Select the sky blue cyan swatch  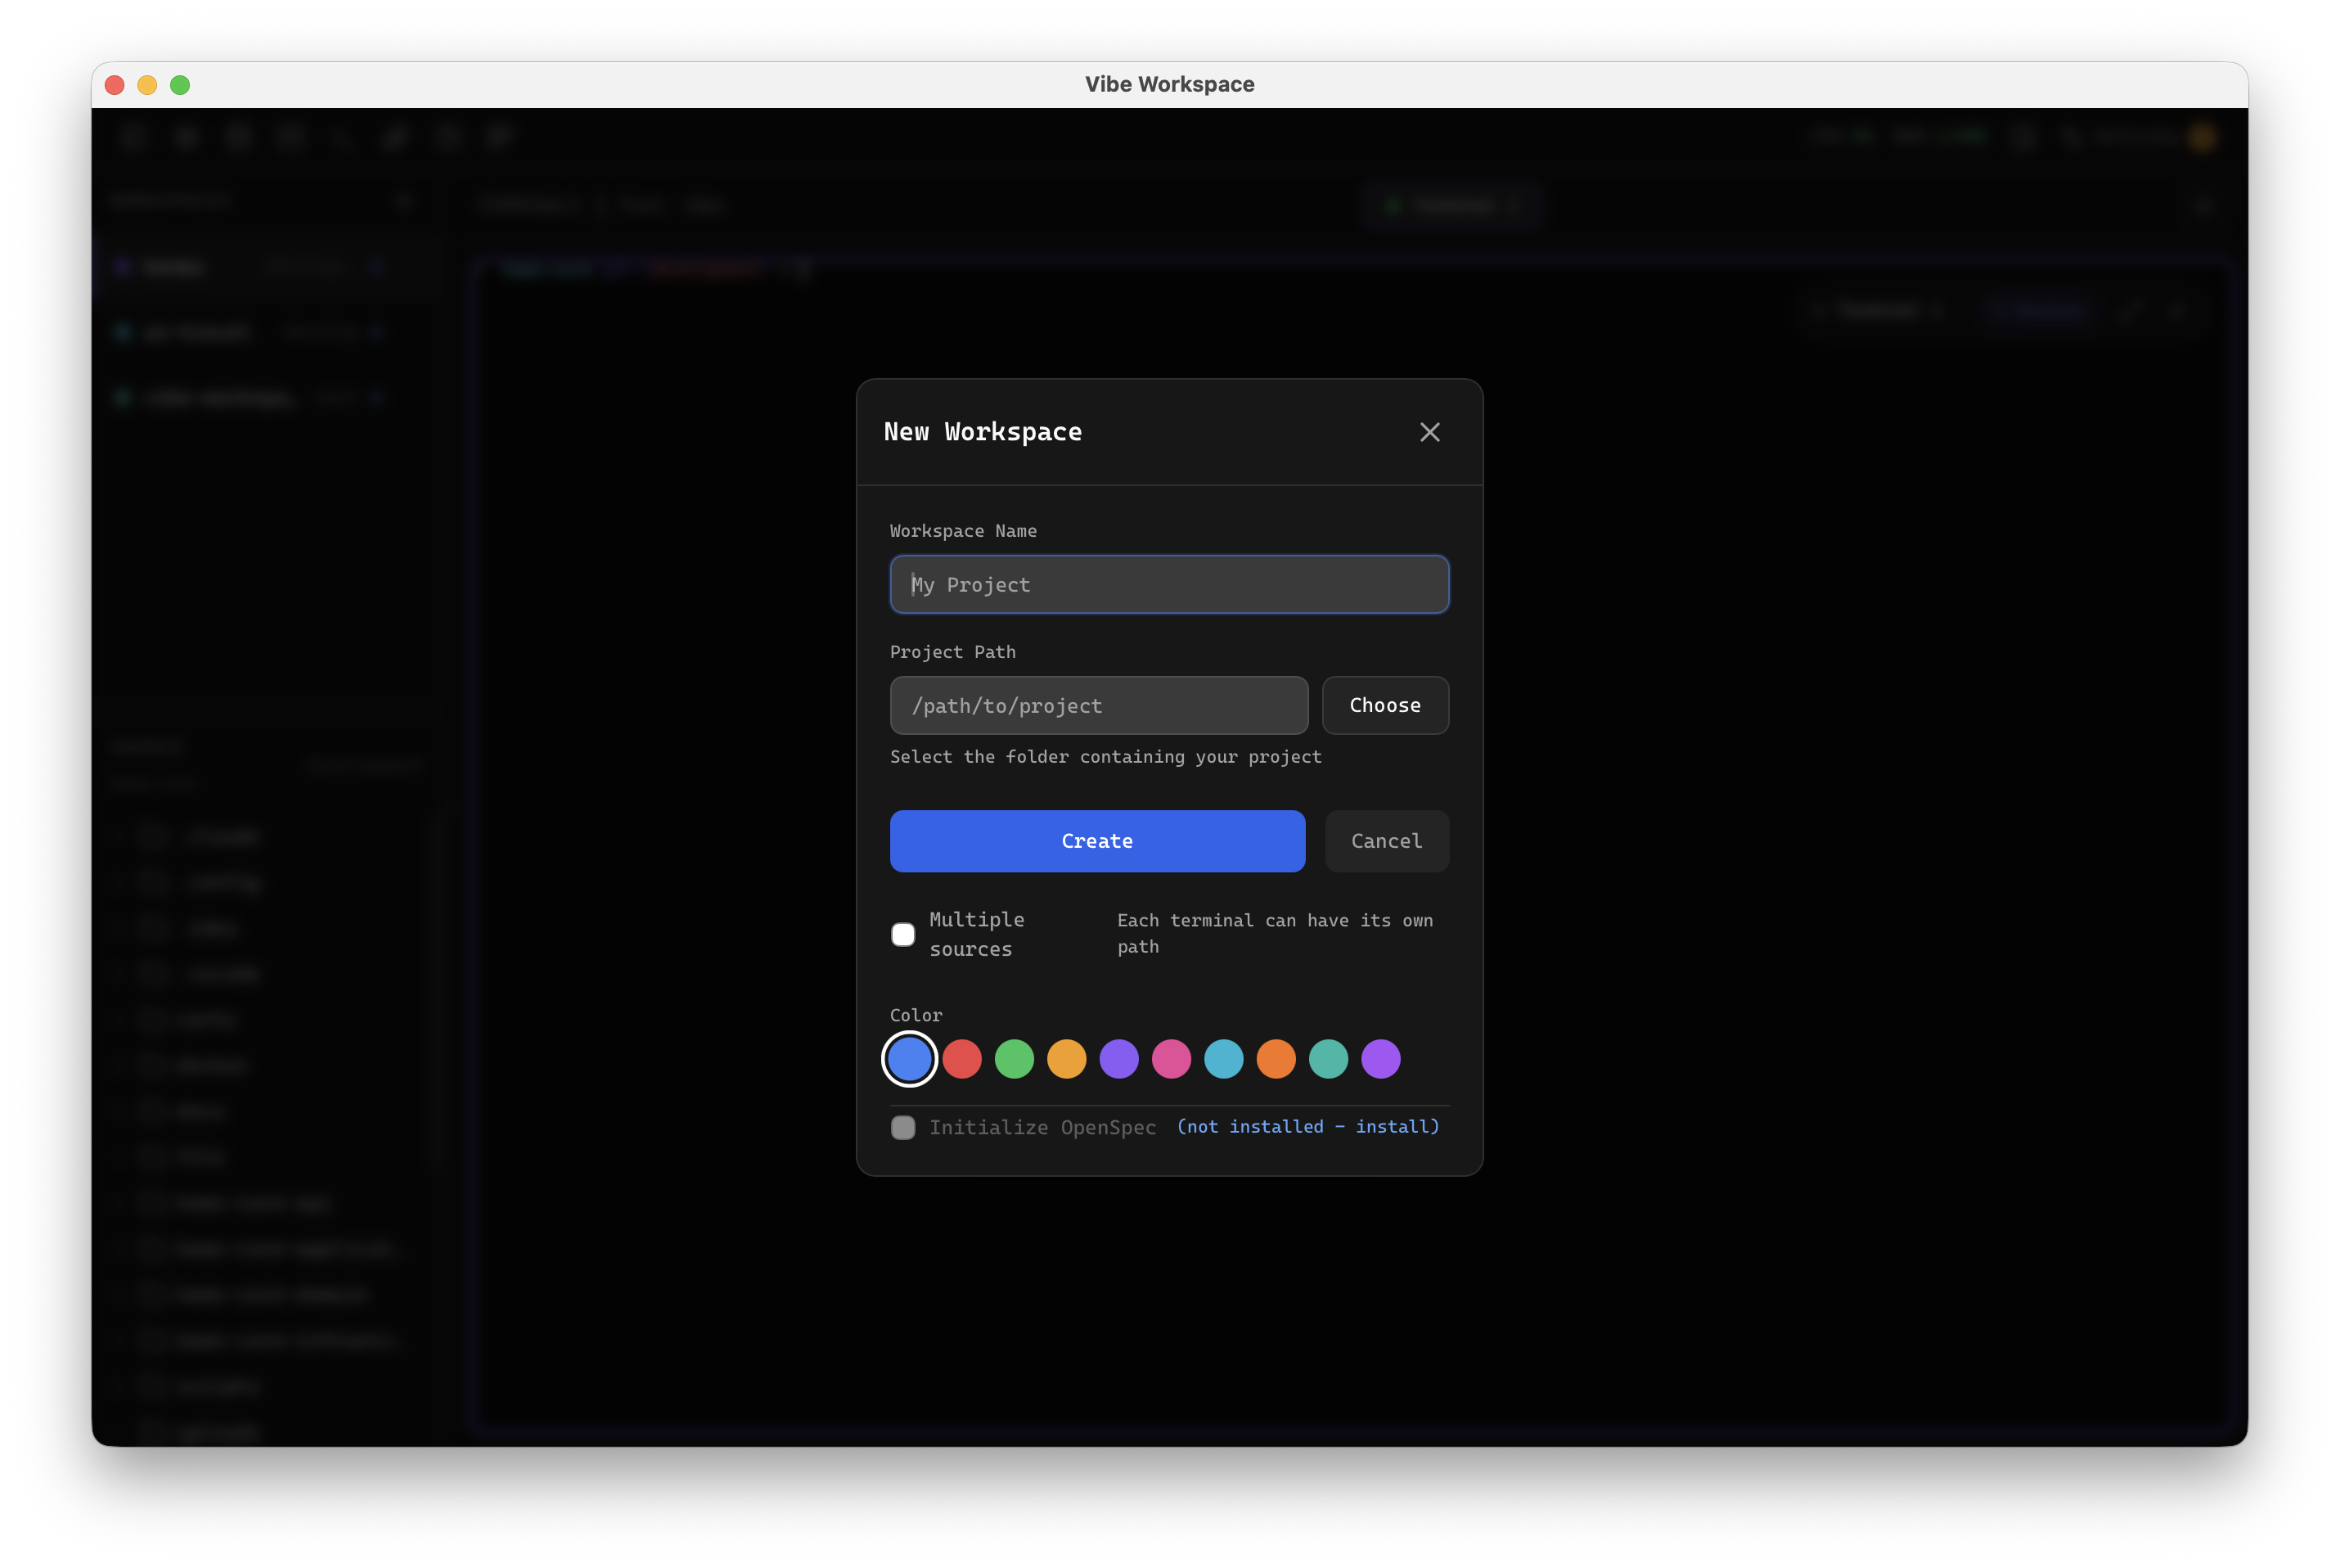click(x=1223, y=1058)
